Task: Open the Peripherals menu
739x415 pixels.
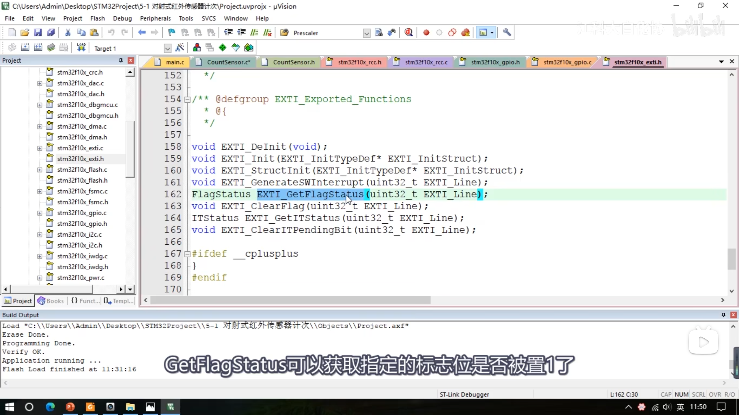Action: 155,18
